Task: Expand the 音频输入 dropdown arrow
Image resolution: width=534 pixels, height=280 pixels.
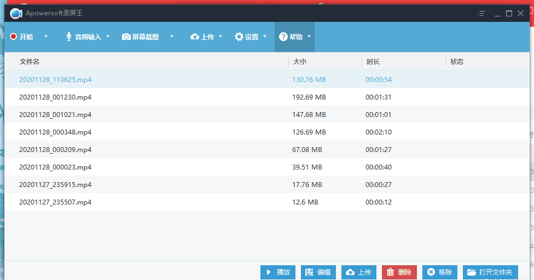Action: coord(108,36)
